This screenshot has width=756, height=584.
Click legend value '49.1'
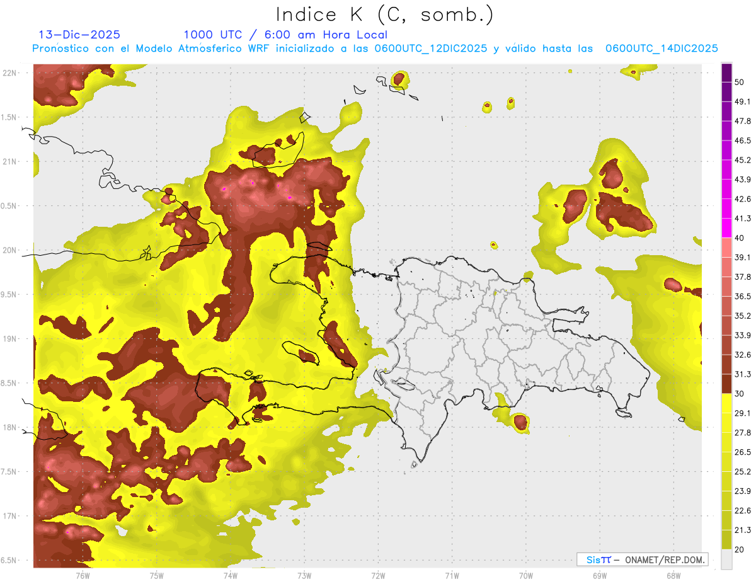[x=742, y=101]
